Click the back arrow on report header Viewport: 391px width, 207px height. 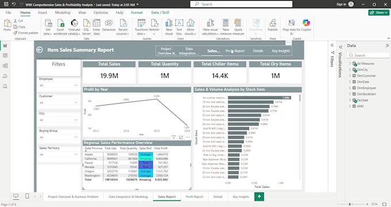pos(40,50)
